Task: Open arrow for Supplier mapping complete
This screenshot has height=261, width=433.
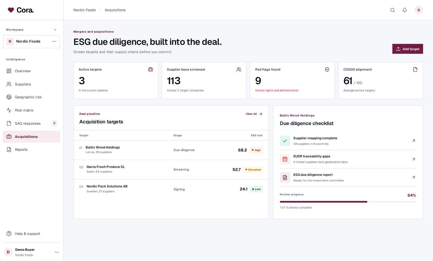Action: click(414, 141)
